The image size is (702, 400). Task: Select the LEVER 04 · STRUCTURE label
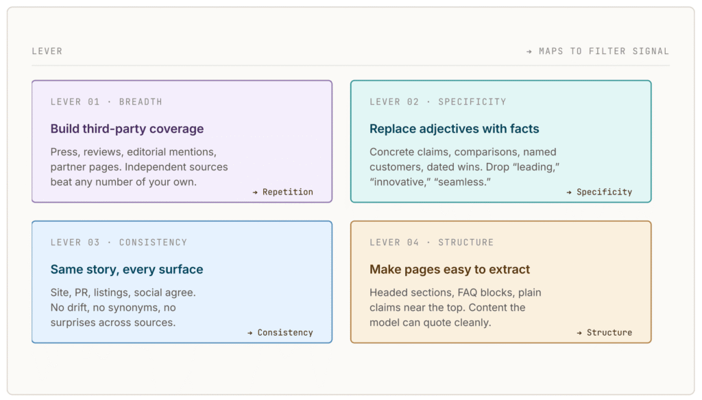(432, 242)
